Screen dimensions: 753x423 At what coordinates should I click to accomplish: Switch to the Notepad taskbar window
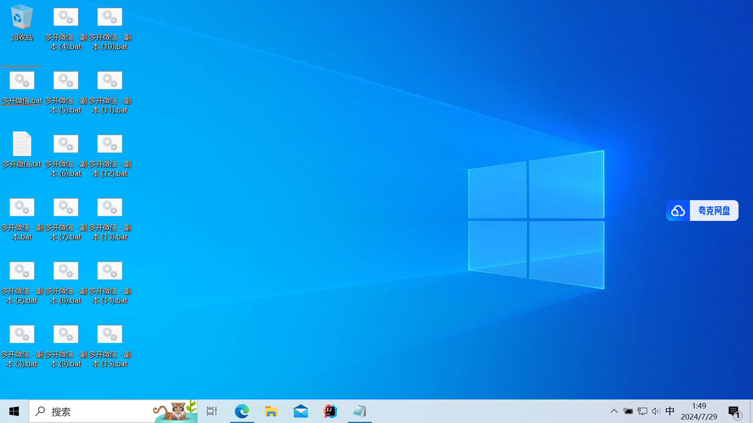point(360,411)
